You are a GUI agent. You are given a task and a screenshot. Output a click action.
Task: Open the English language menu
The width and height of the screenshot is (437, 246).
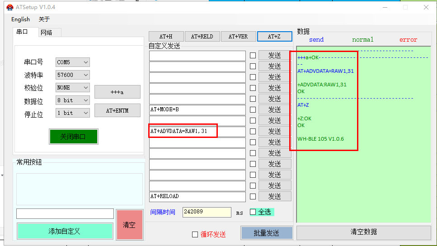[20, 19]
